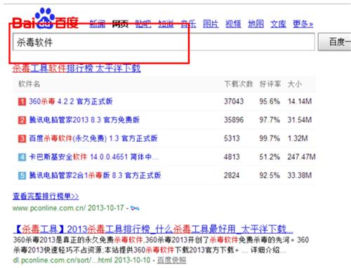Open 百度杀毒软件(永久免费) 1.3 link
This screenshot has width=351, height=268.
[x=93, y=138]
